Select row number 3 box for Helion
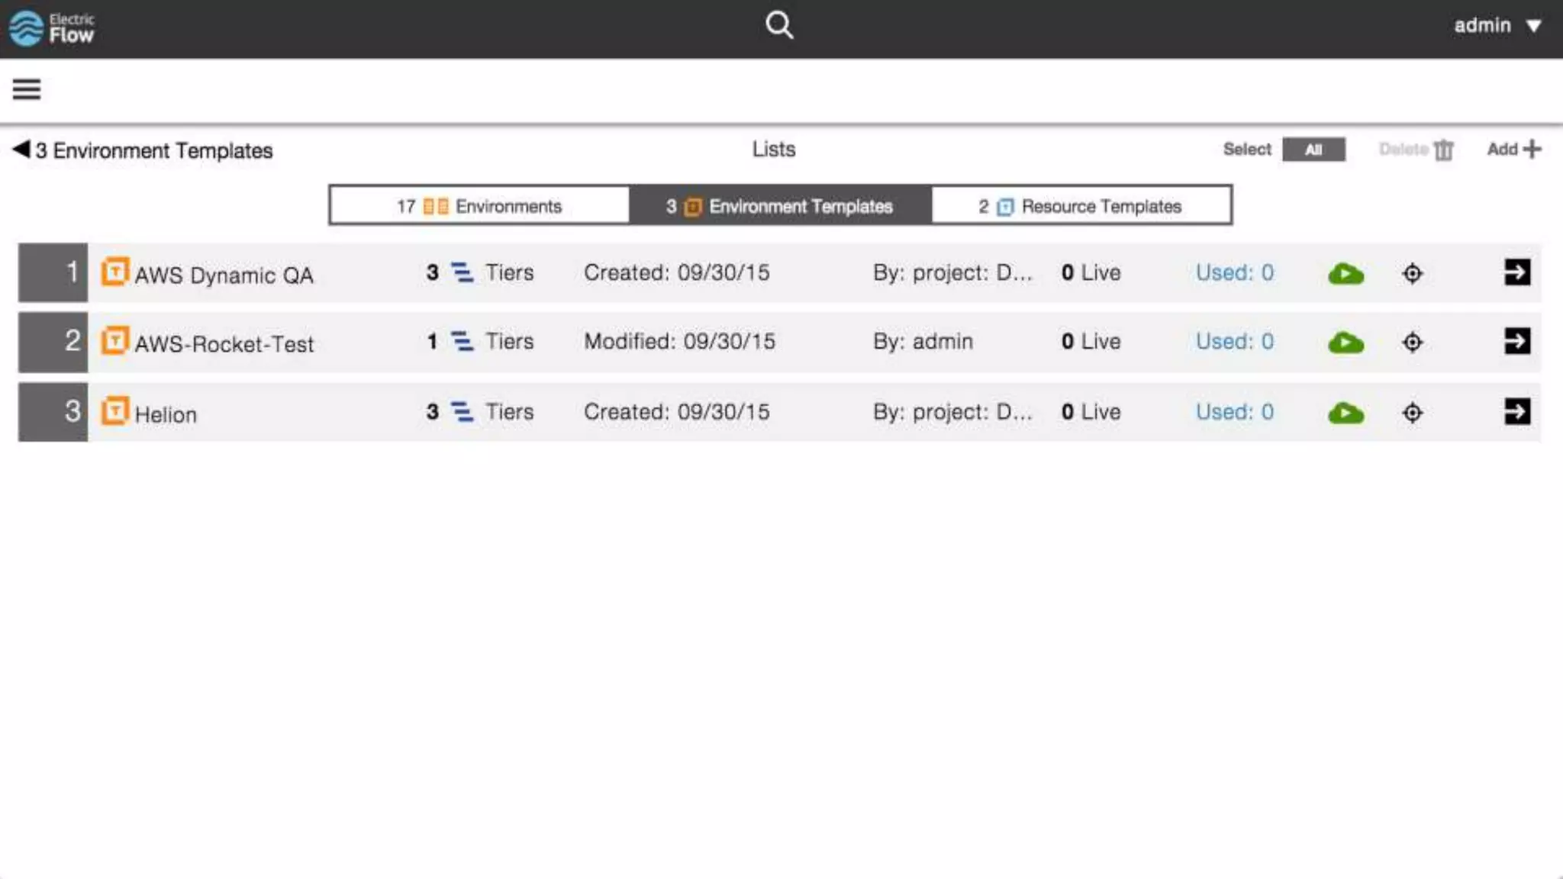 click(53, 412)
